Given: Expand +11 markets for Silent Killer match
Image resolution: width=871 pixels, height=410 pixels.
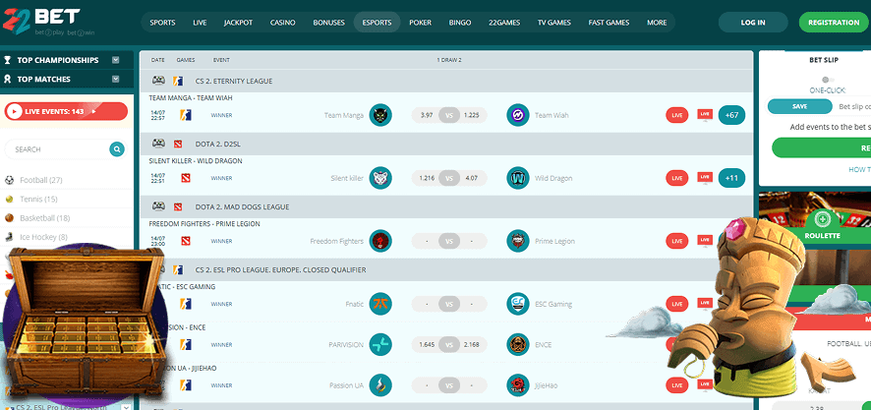Looking at the screenshot, I should [x=731, y=178].
